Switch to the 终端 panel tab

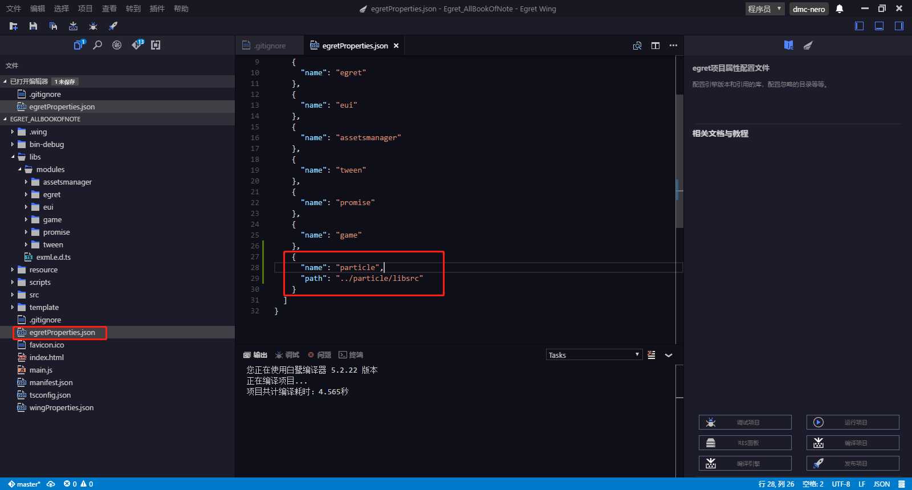click(x=351, y=355)
